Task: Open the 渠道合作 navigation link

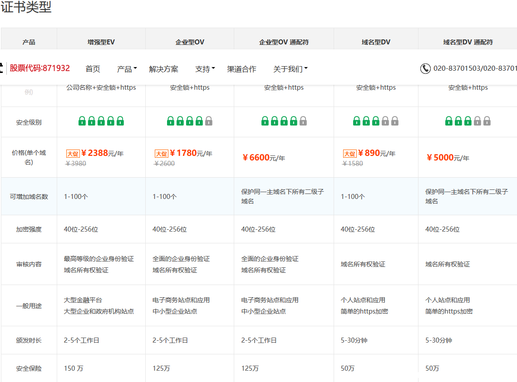Action: [x=241, y=69]
